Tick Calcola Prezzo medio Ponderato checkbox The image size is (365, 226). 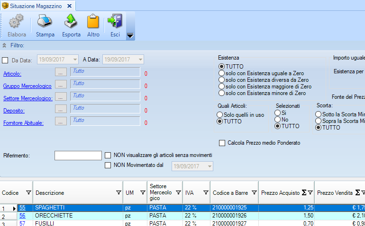[x=222, y=143]
